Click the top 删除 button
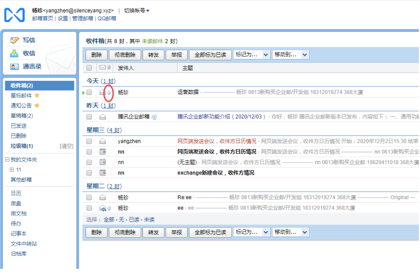The width and height of the screenshot is (420, 272). click(97, 55)
